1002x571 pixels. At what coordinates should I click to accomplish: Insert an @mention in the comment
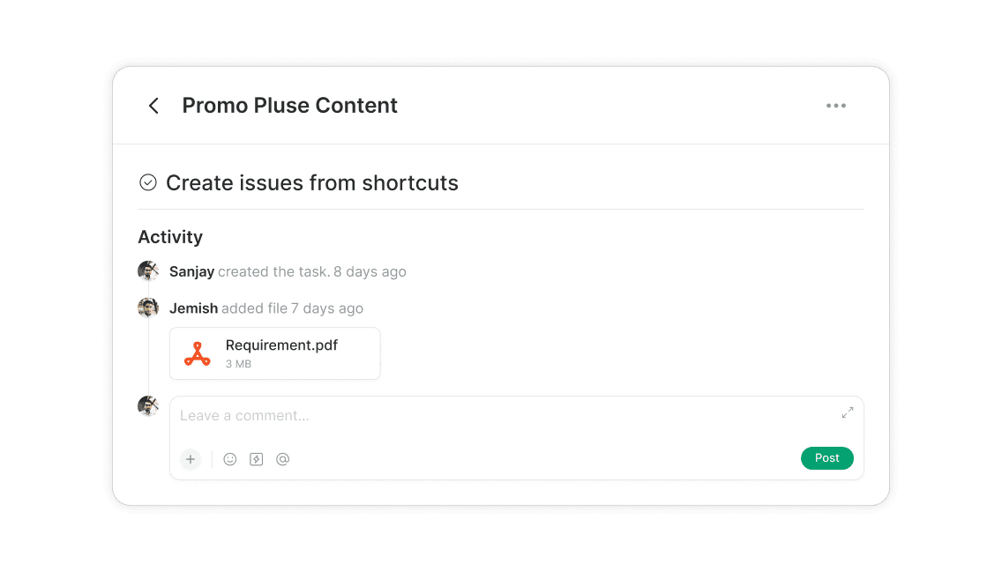[282, 459]
